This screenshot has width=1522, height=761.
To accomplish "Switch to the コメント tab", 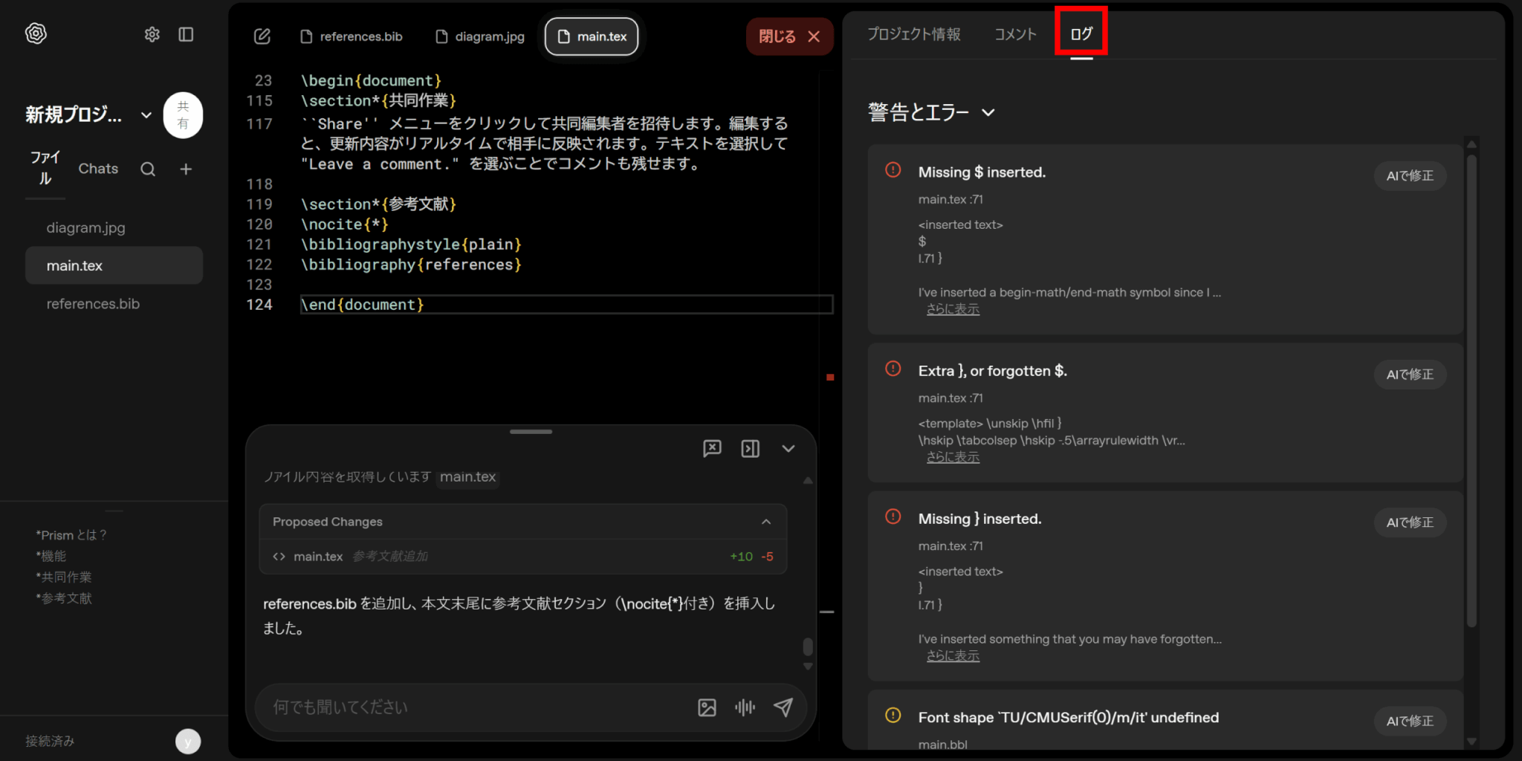I will 1014,34.
